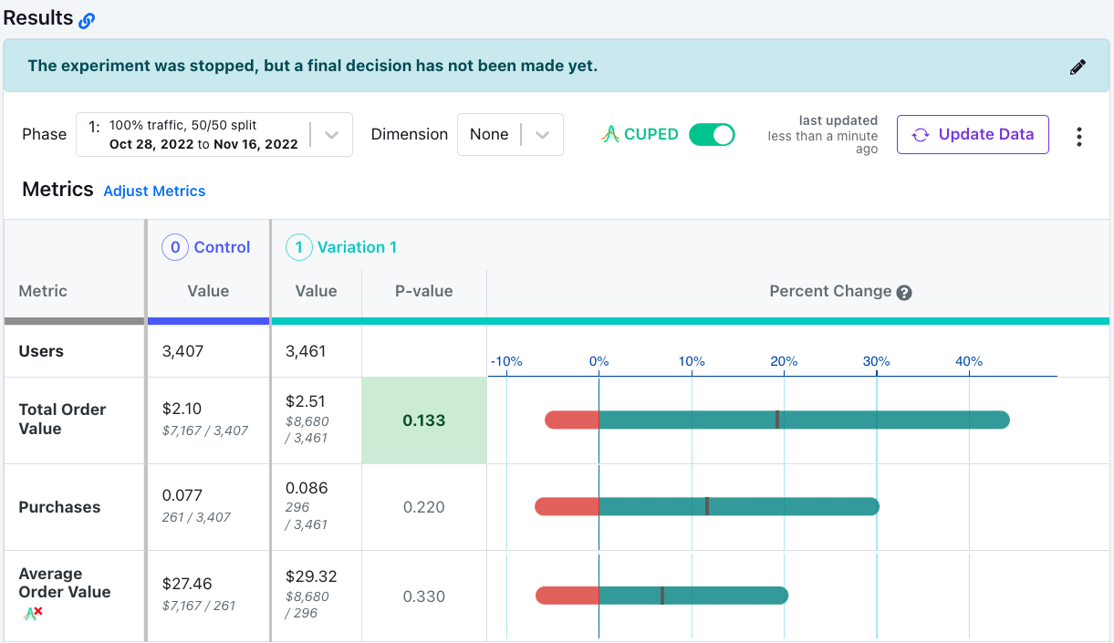Click the experiment stopped banner message
Image resolution: width=1114 pixels, height=643 pixels.
tap(313, 66)
